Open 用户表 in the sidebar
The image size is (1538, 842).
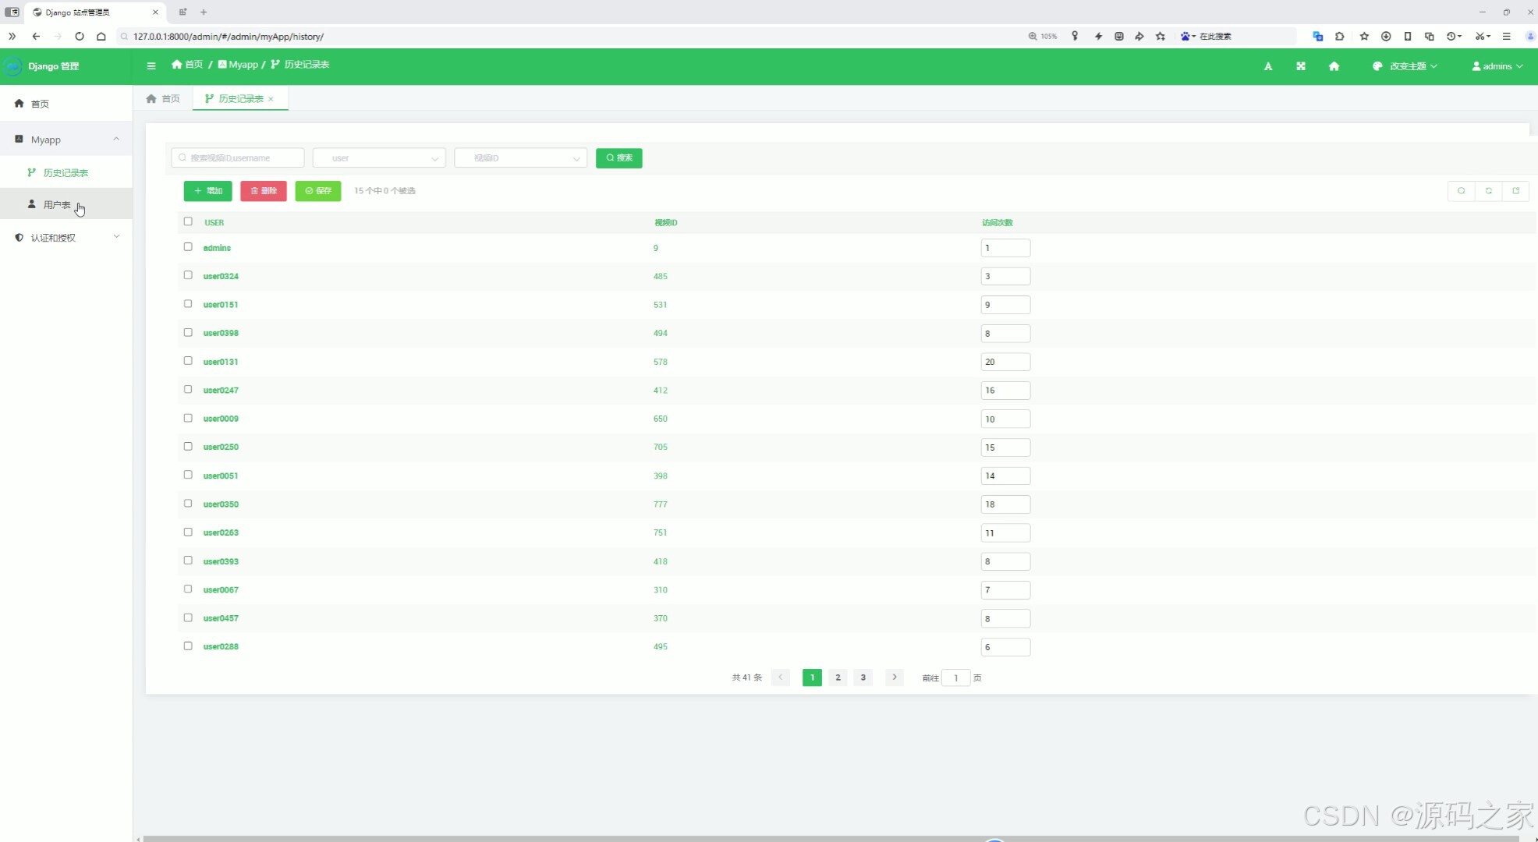[57, 204]
